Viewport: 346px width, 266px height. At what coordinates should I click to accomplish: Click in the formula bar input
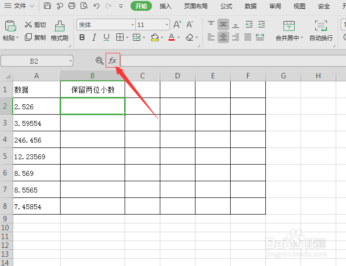click(233, 61)
